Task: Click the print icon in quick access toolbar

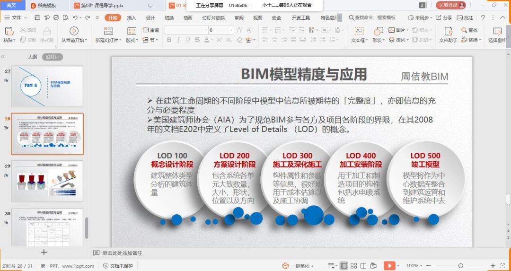Action: [x=56, y=17]
